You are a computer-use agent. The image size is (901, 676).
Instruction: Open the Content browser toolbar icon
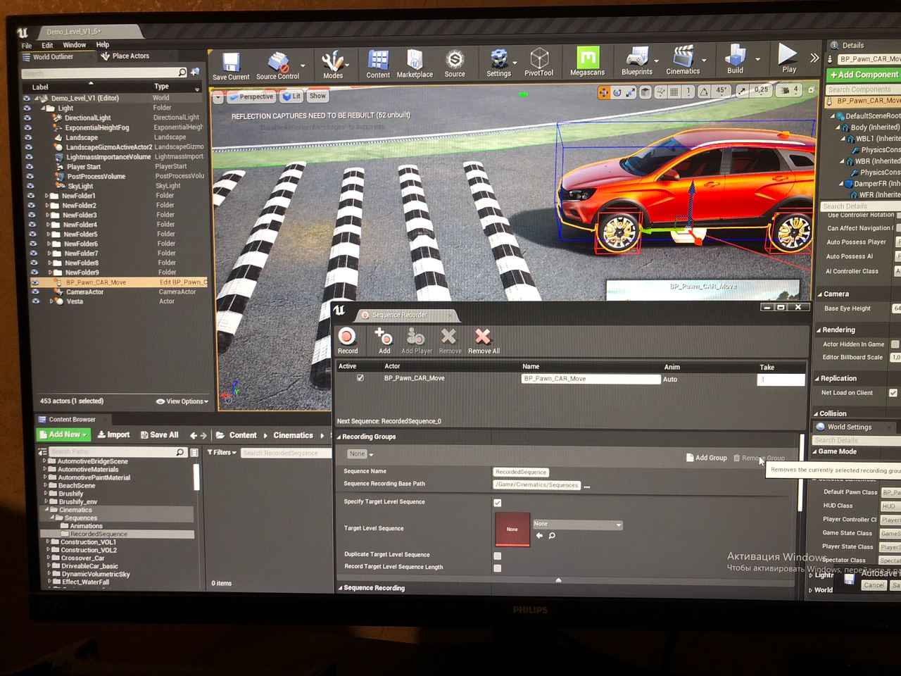[x=378, y=61]
